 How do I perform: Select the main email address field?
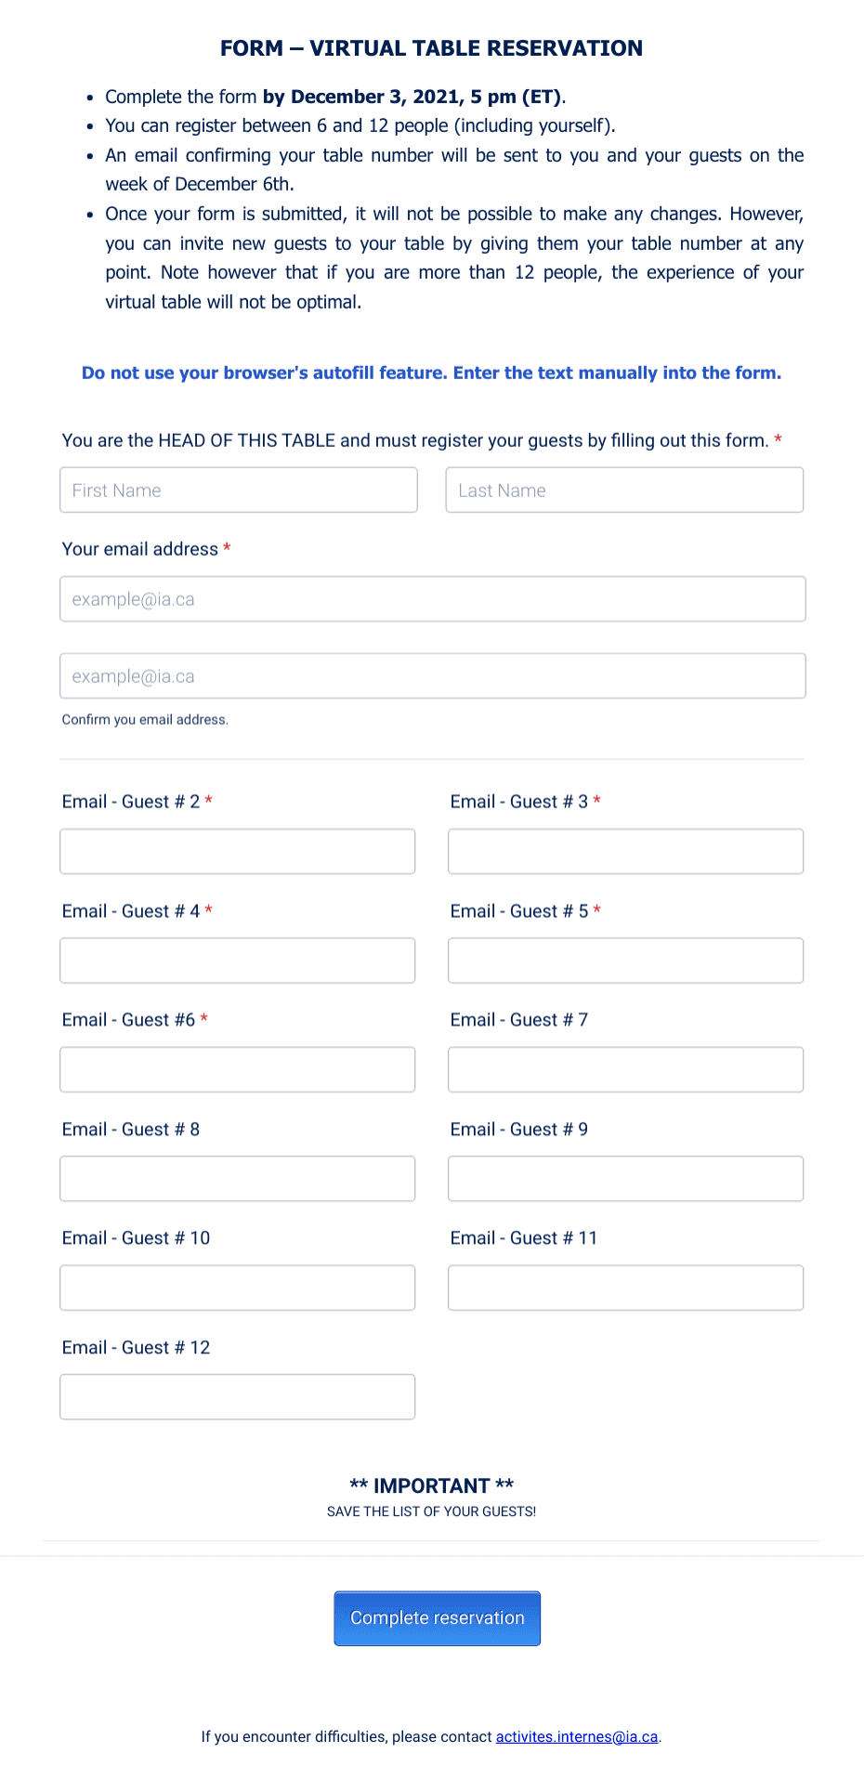(431, 599)
